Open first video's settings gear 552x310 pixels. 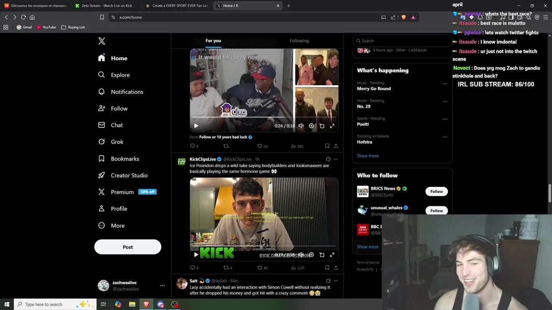[x=311, y=126]
